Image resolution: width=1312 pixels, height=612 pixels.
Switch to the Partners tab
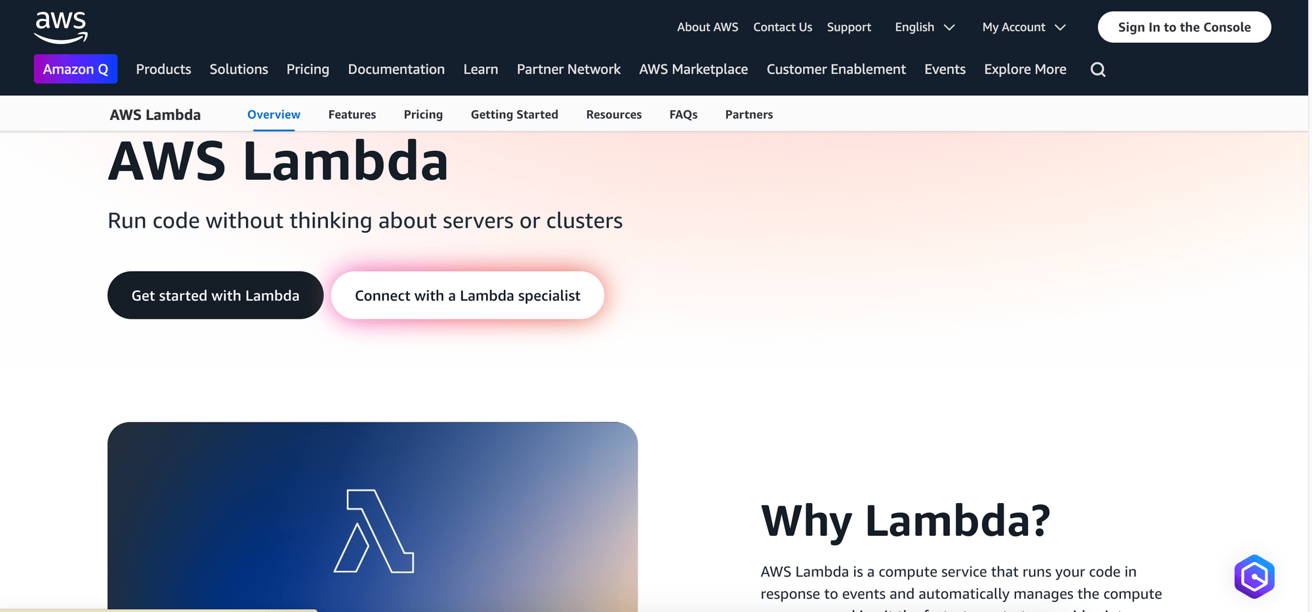(x=749, y=114)
